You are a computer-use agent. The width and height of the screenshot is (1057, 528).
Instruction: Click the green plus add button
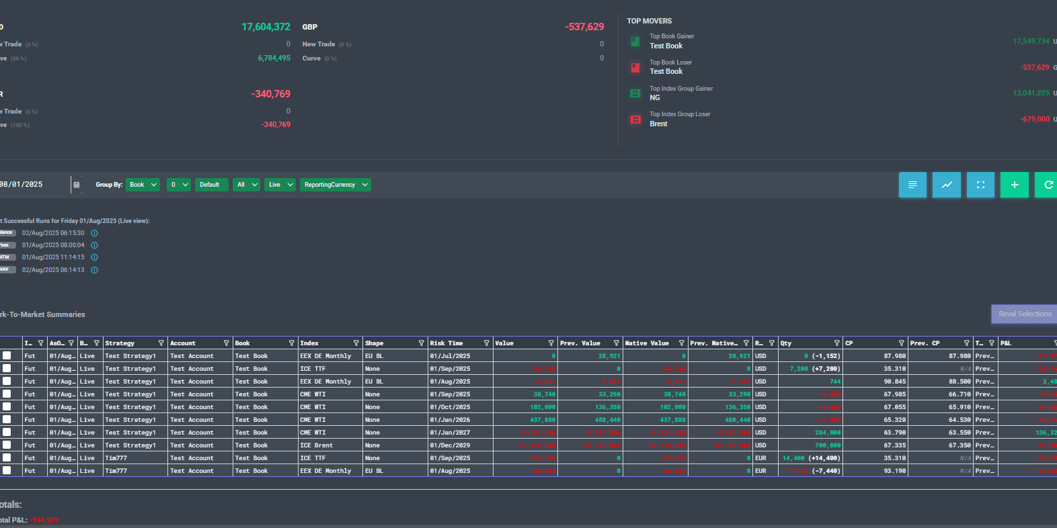click(1014, 185)
